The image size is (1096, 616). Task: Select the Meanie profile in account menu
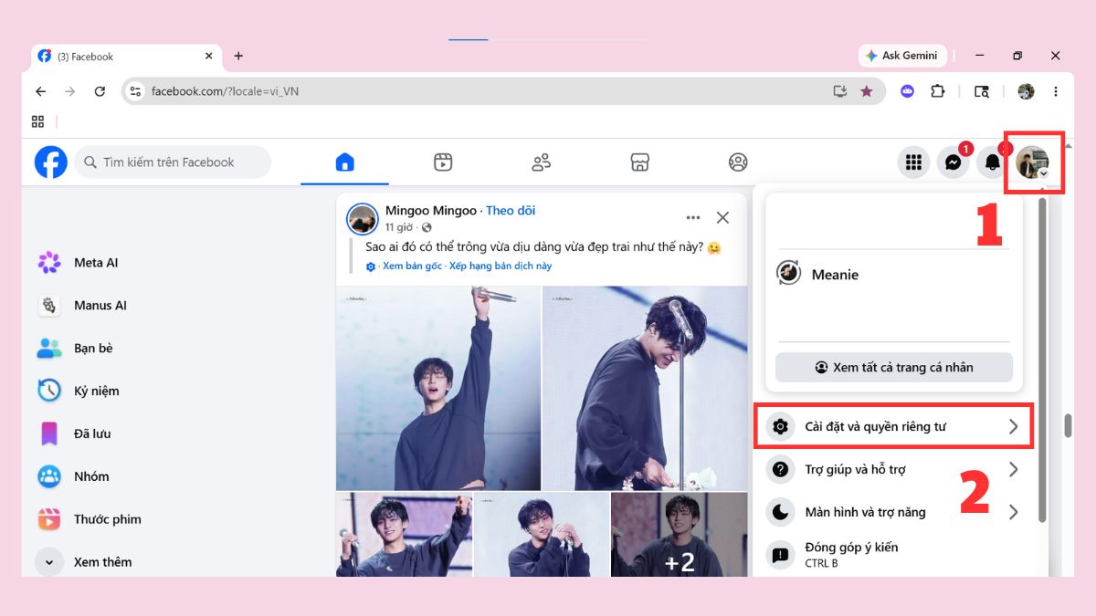click(x=894, y=275)
